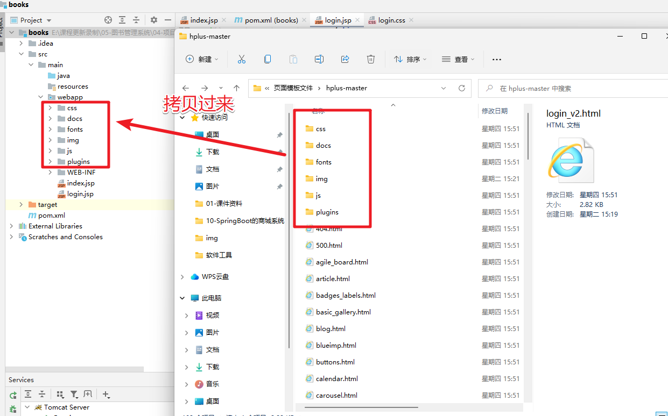
Task: Click the Share icon in Explorer toolbar
Action: pos(346,59)
